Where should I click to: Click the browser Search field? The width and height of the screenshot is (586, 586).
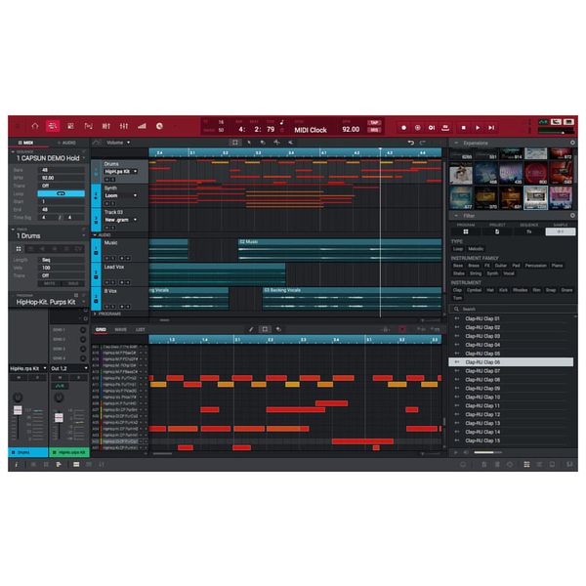514,309
